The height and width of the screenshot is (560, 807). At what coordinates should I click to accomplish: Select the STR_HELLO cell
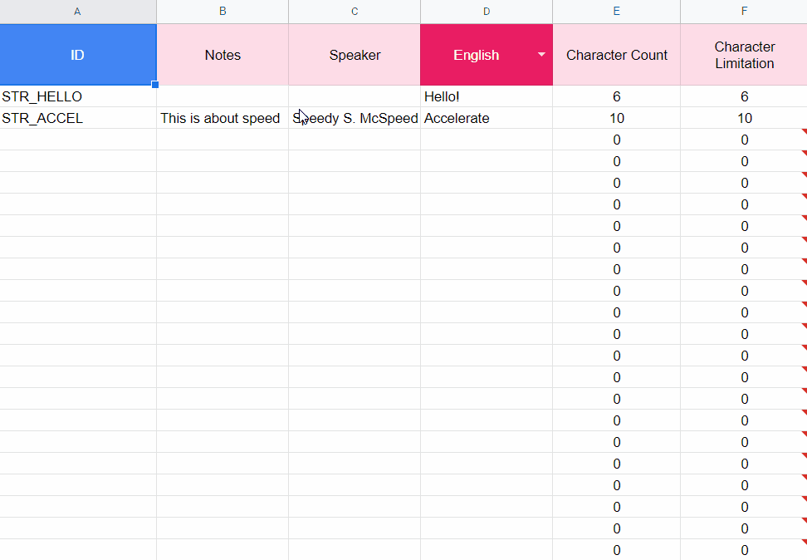(78, 96)
